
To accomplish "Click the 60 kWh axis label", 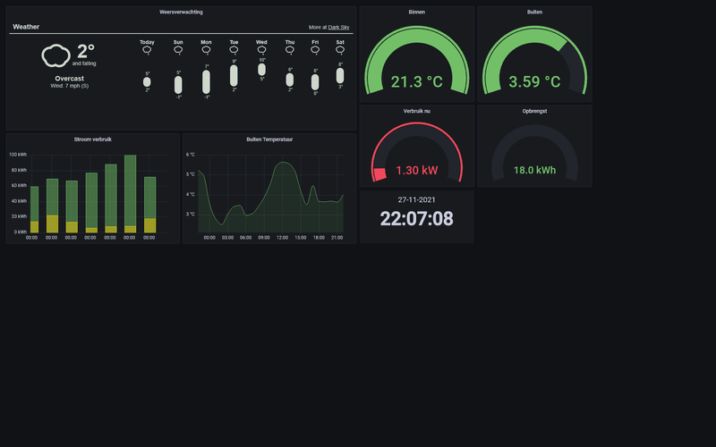I will point(19,186).
